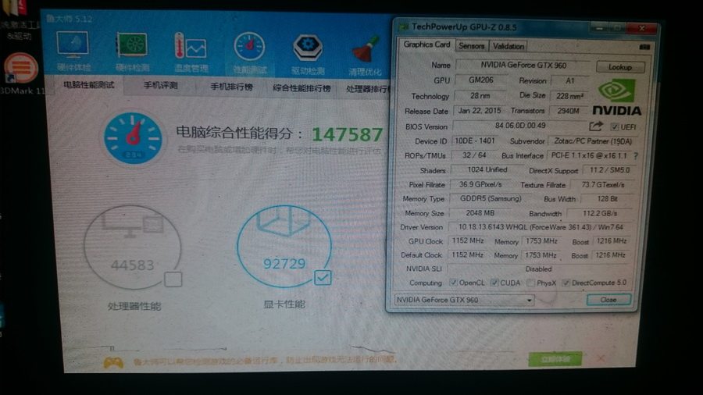Click the BIOS Version field 84.06.0D.00.49

[x=520, y=126]
